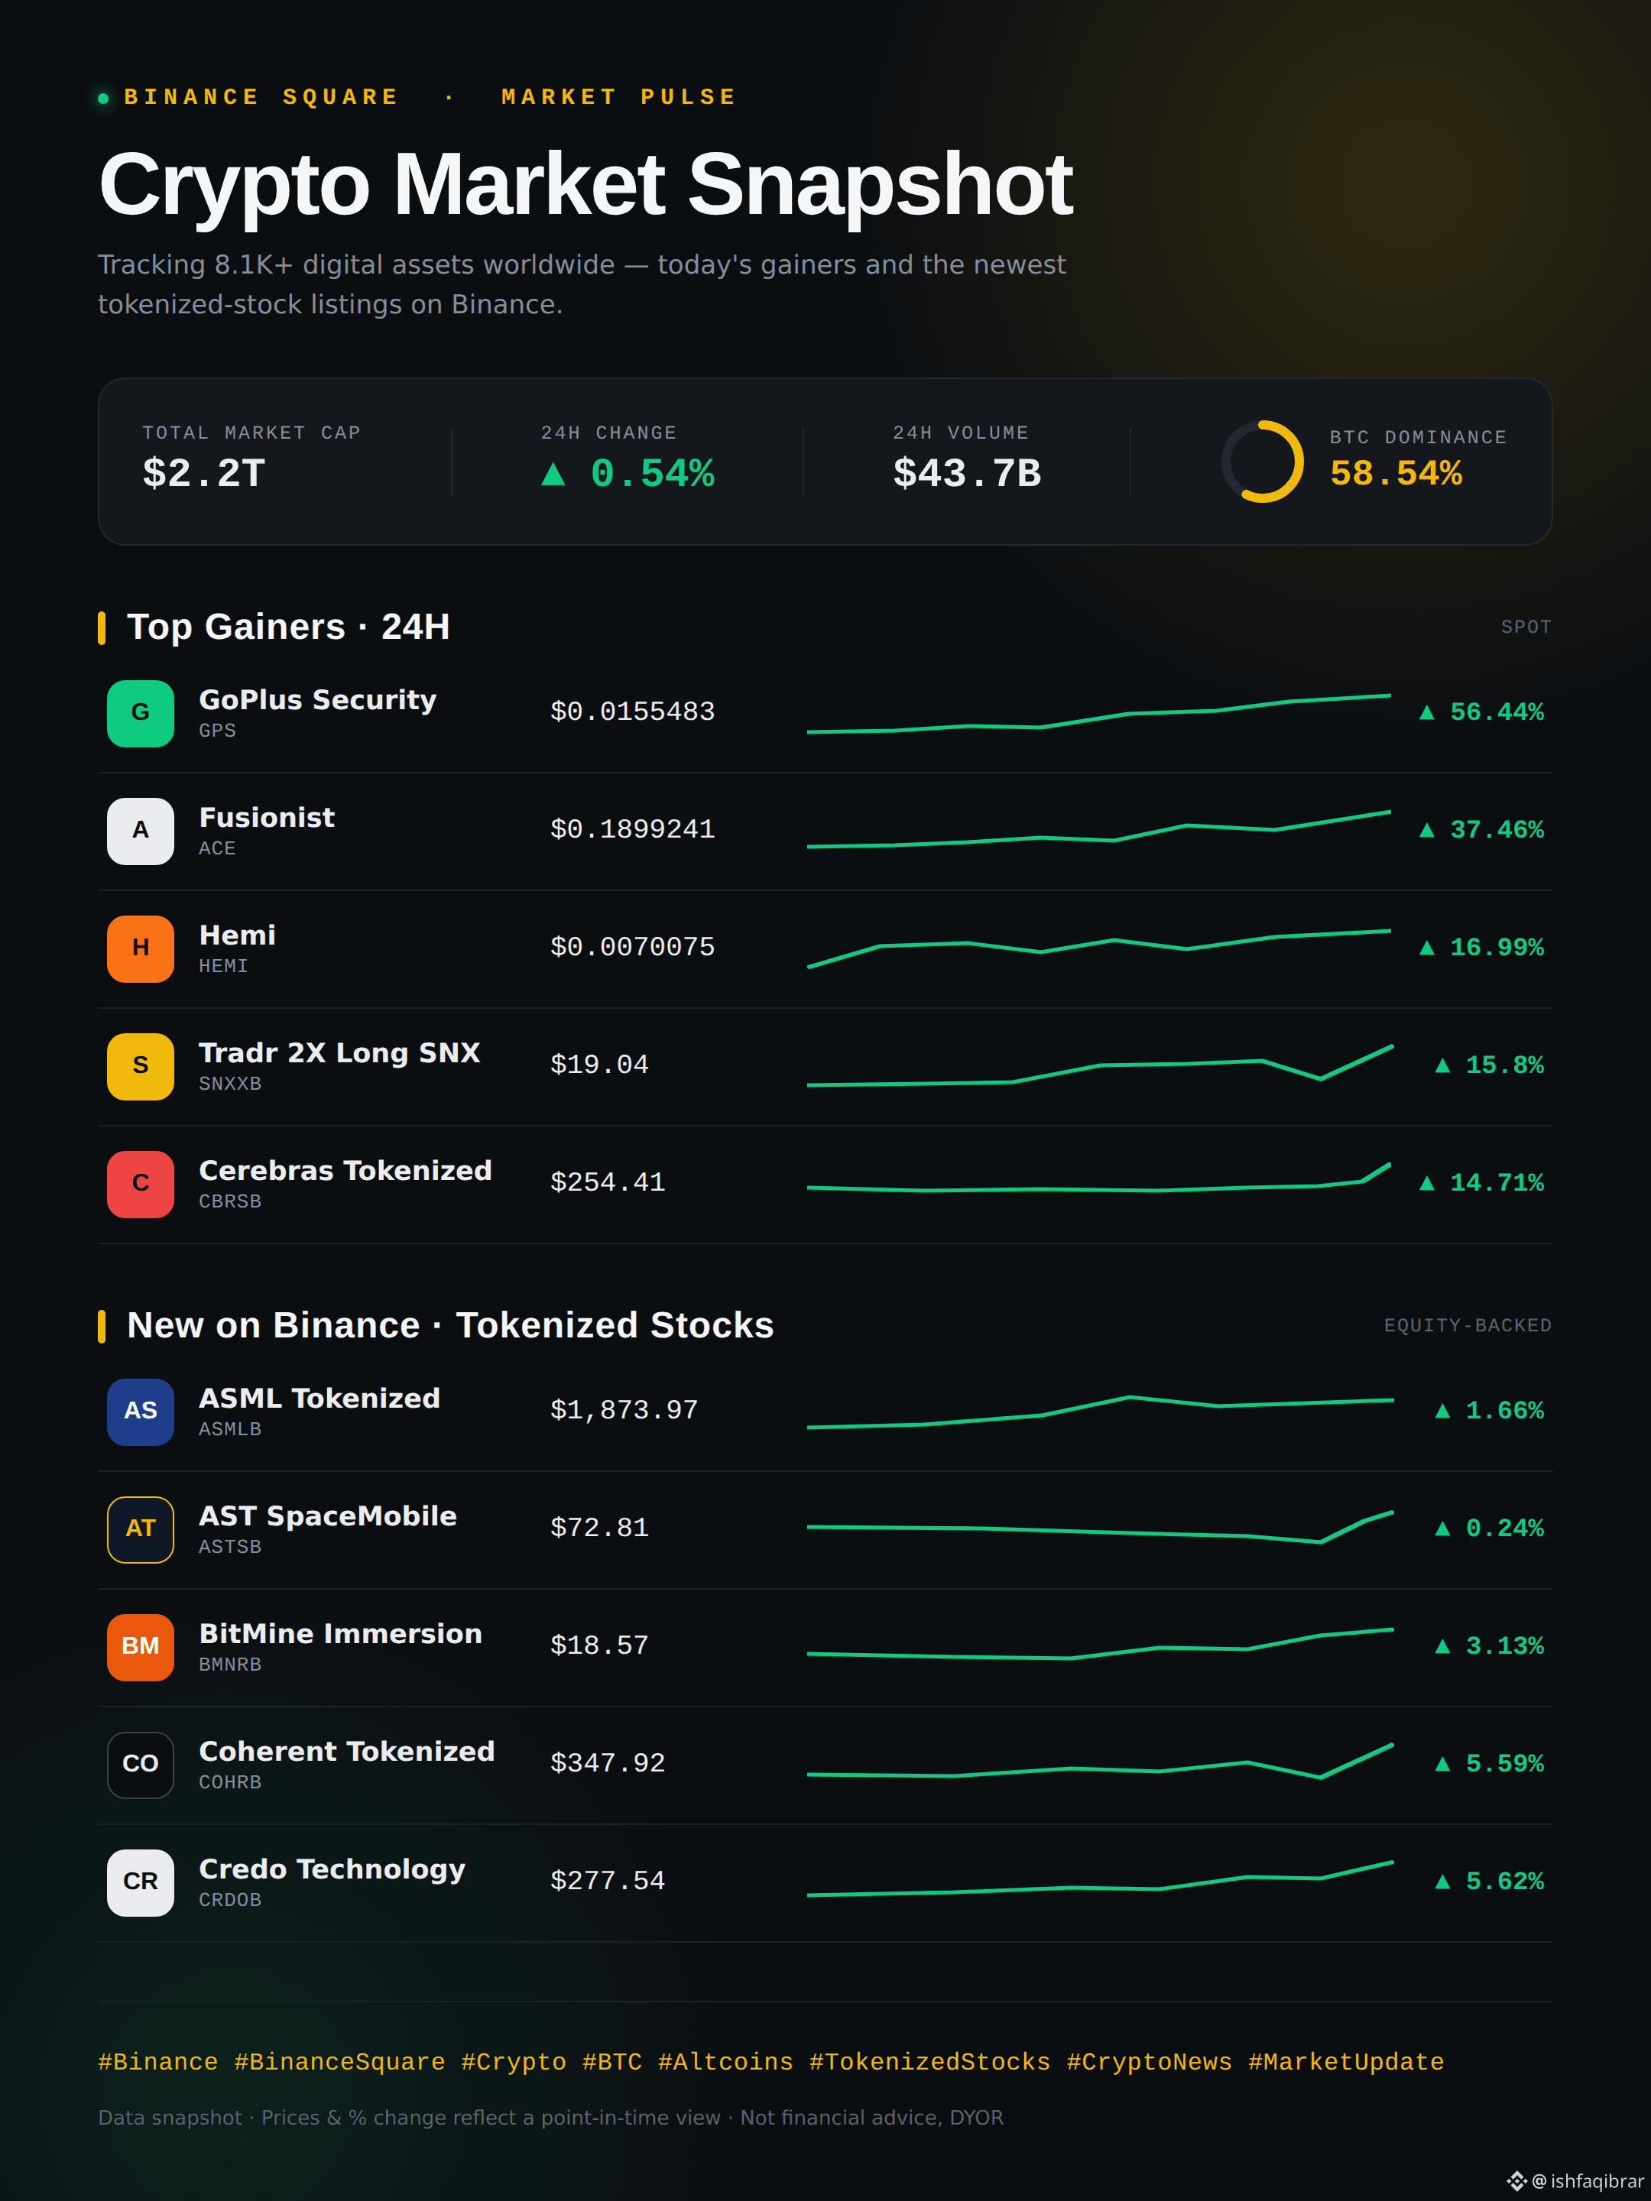The width and height of the screenshot is (1651, 2201).
Task: Click the SPOT label
Action: tap(1526, 627)
